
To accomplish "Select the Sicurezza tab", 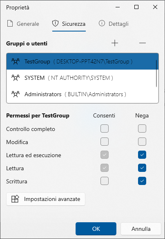I will [69, 24].
